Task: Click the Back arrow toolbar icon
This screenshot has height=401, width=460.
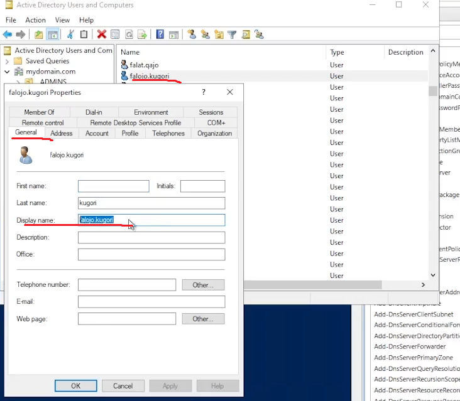Action: pos(8,35)
